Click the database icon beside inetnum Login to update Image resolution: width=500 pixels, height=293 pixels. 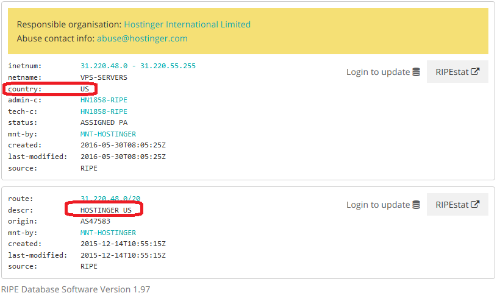tap(416, 72)
